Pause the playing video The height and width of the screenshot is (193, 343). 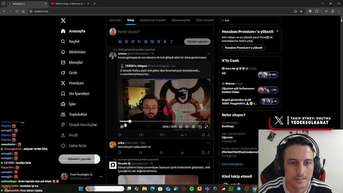tap(122, 127)
